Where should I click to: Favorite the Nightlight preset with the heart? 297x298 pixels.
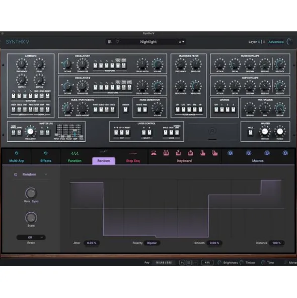(117, 42)
